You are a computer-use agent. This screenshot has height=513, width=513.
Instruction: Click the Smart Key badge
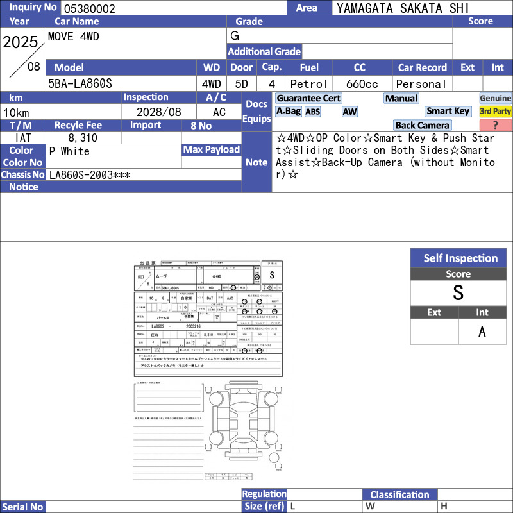click(448, 111)
